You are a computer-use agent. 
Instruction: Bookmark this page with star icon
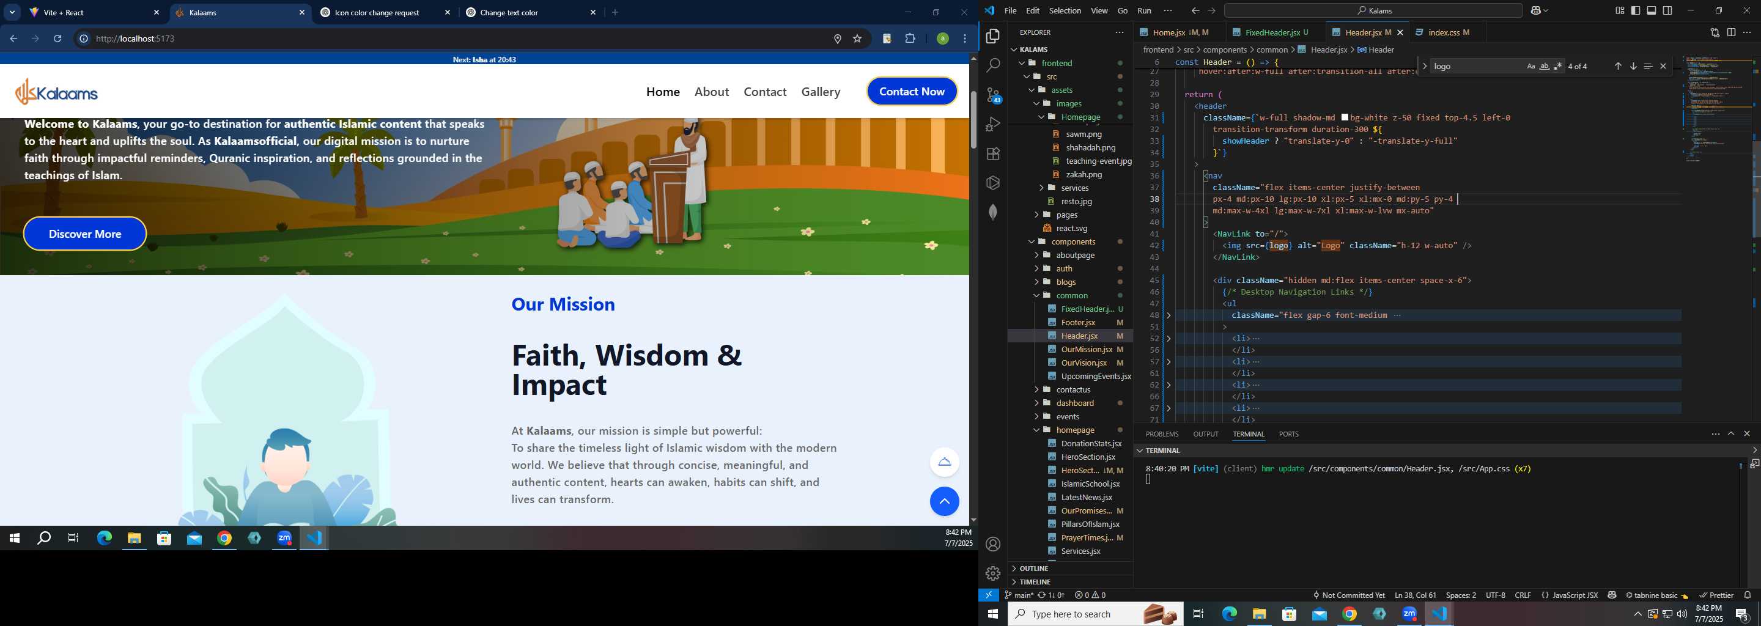point(857,39)
